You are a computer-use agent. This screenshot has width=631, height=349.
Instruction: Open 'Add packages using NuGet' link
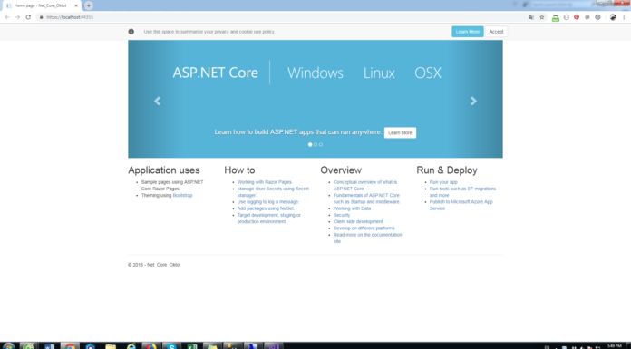(x=266, y=208)
